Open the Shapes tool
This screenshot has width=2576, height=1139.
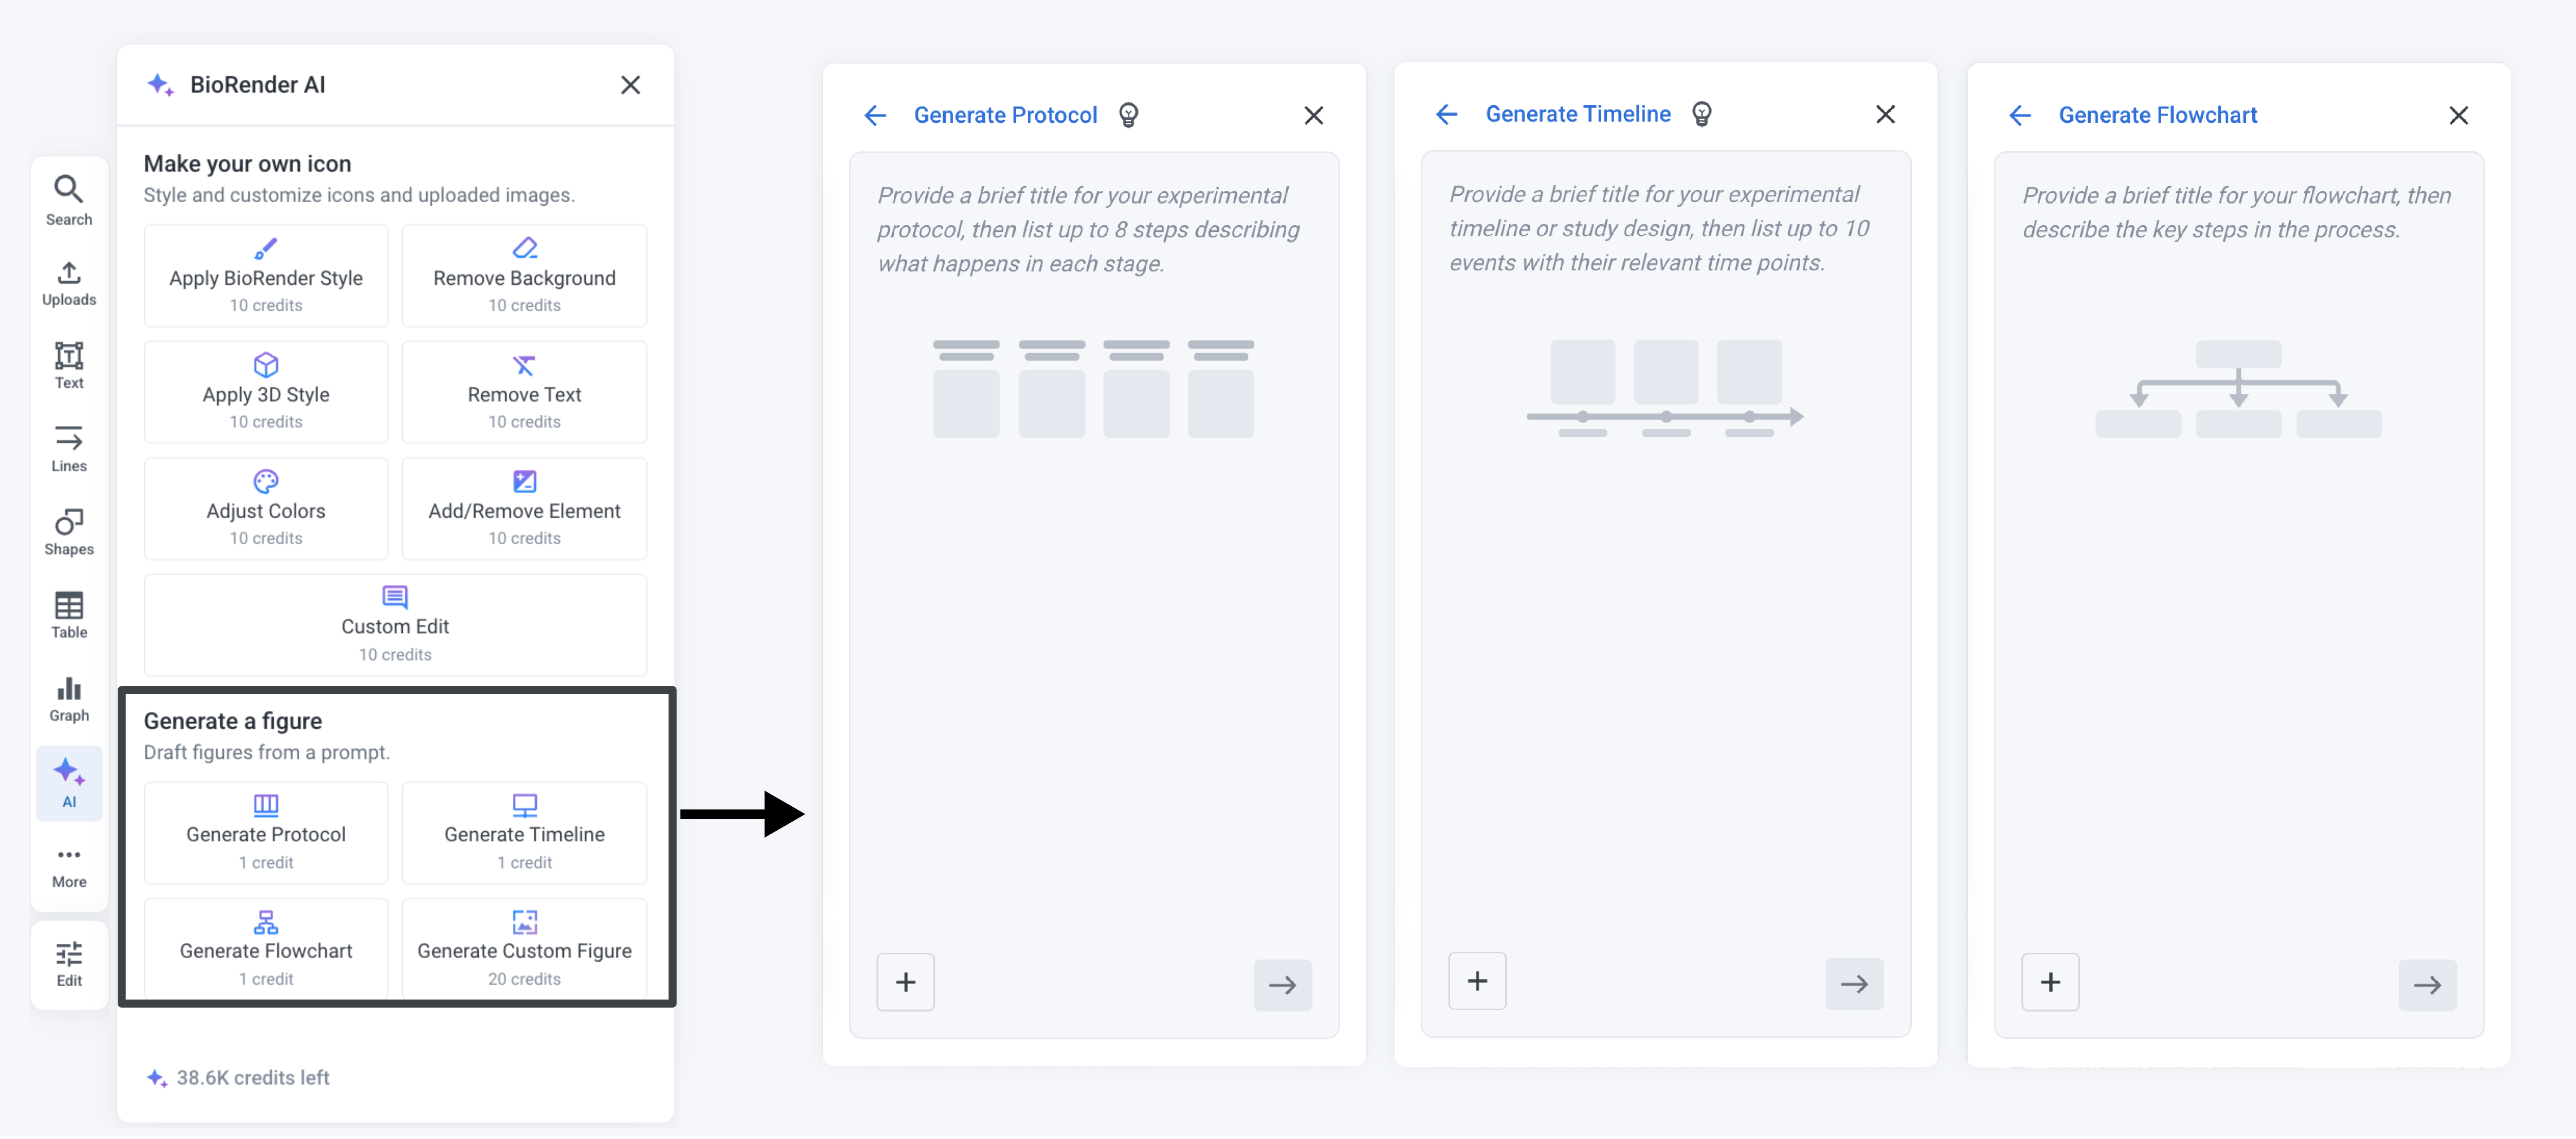click(69, 532)
